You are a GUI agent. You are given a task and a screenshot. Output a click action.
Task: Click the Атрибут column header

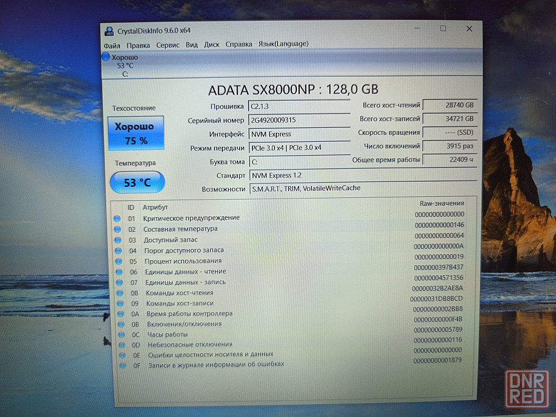click(155, 207)
